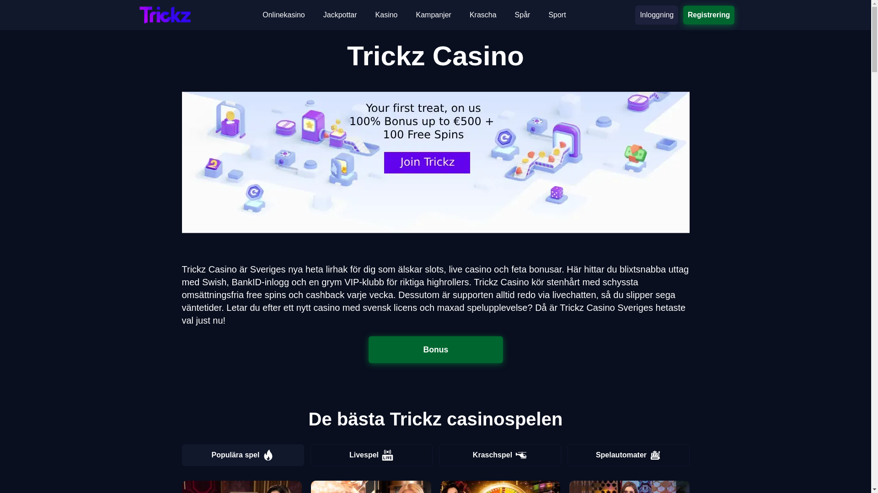Viewport: 878px width, 493px height.
Task: Click the Trickz logo
Action: pyautogui.click(x=165, y=15)
